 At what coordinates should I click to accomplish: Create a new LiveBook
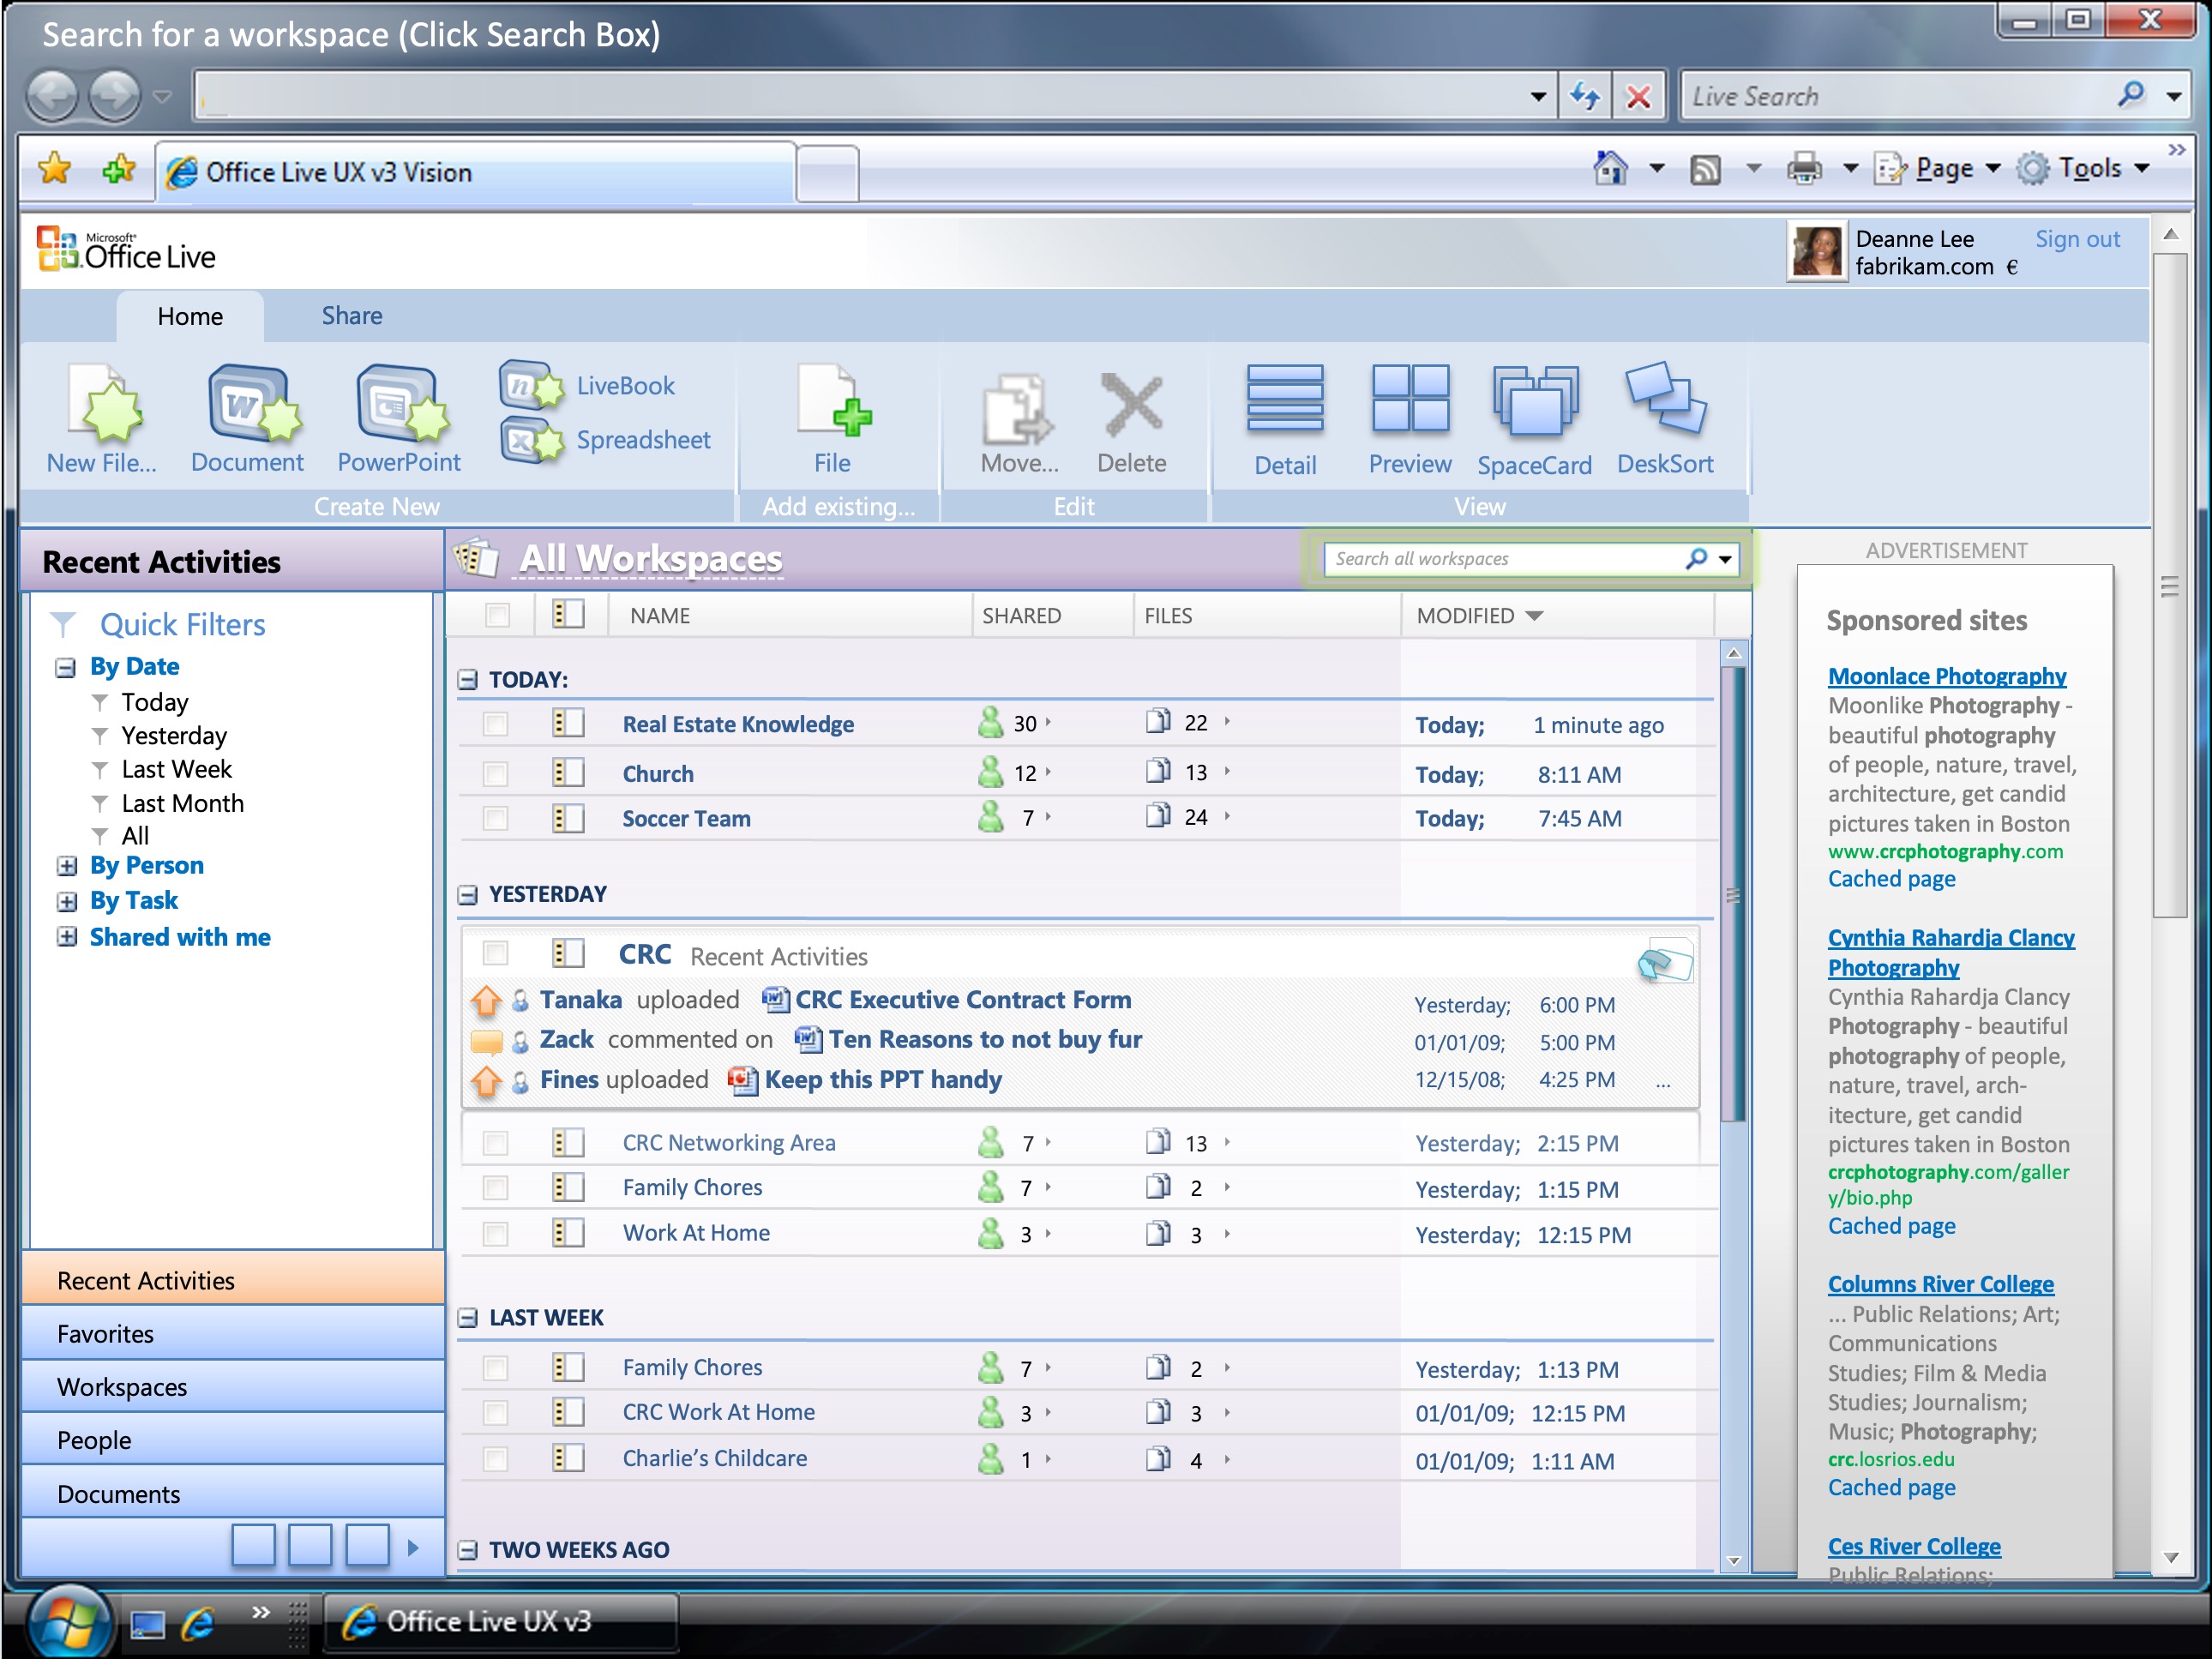pos(588,385)
